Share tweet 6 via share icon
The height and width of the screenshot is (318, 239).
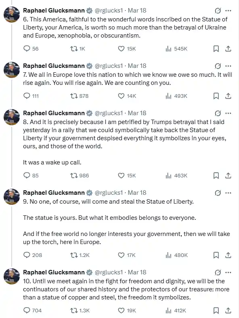tap(228, 48)
